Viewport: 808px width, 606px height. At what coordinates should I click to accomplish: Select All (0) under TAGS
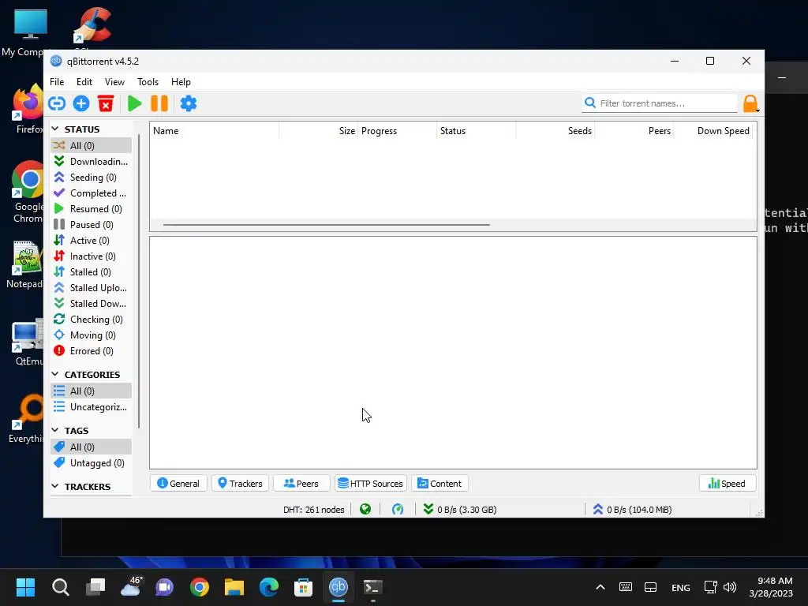(x=92, y=447)
